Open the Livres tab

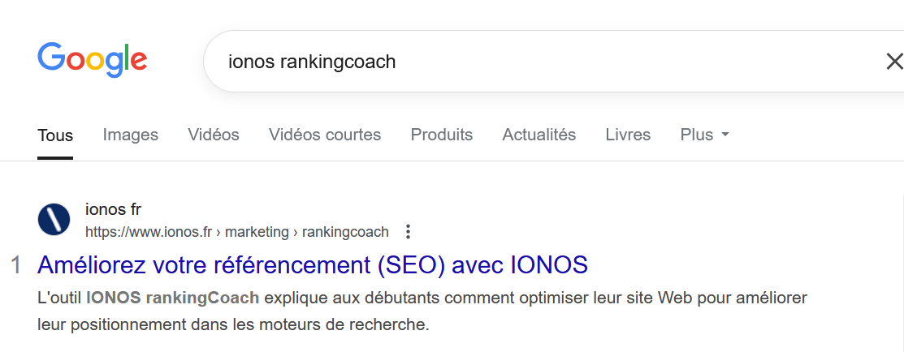tap(628, 135)
